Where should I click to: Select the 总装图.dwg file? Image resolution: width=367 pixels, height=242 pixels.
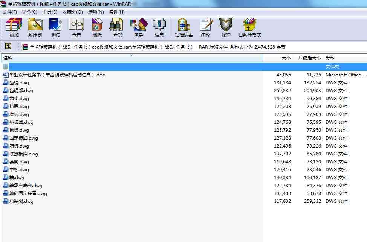point(21,201)
